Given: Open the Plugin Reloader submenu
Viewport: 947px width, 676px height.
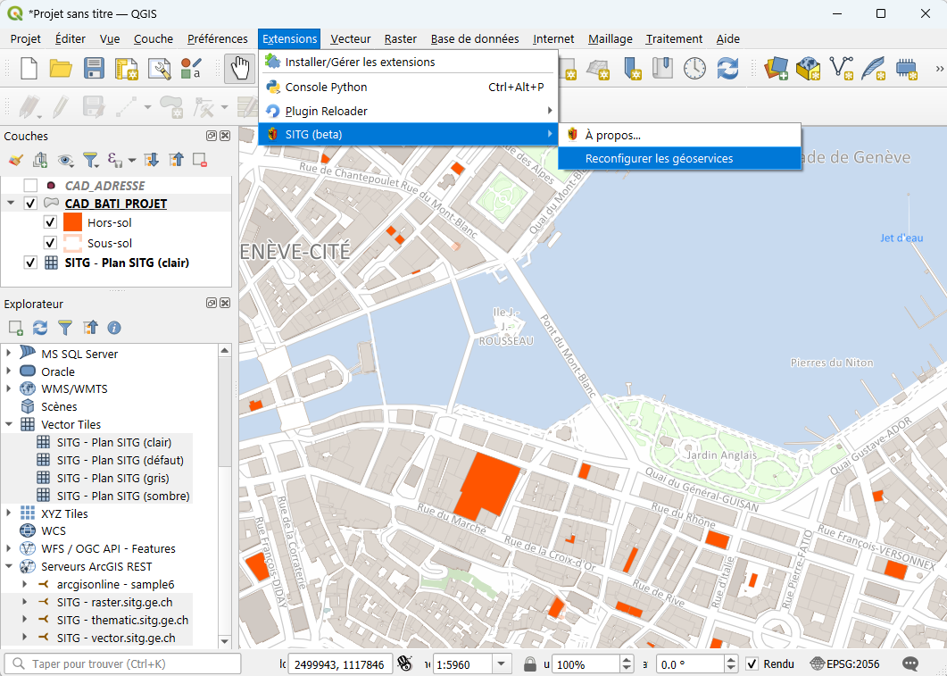Looking at the screenshot, I should tap(408, 111).
